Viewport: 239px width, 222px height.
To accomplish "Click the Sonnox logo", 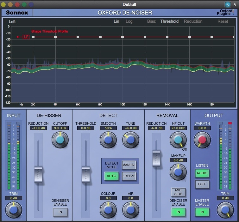I will [17, 12].
